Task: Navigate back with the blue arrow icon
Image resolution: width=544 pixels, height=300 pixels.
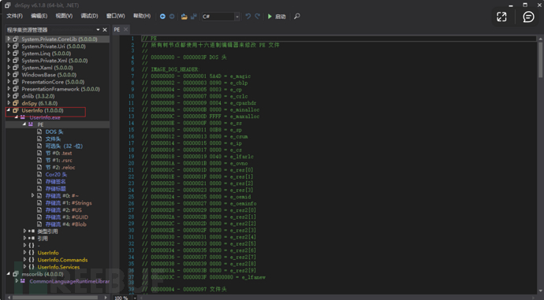Action: pyautogui.click(x=162, y=17)
